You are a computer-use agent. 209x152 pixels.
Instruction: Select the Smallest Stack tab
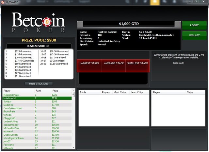137,66
